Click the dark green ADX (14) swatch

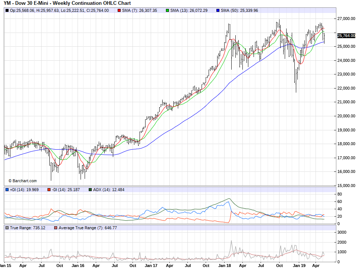click(x=90, y=190)
